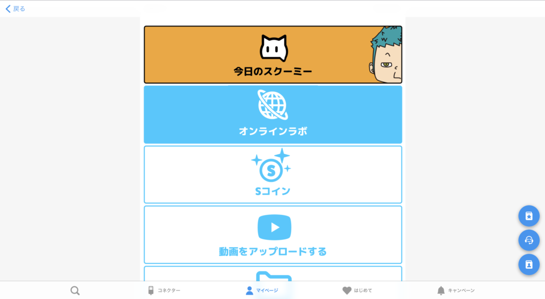Viewport: 545px width, 299px height.
Task: Open the はじめて tab with heart
Action: click(357, 290)
